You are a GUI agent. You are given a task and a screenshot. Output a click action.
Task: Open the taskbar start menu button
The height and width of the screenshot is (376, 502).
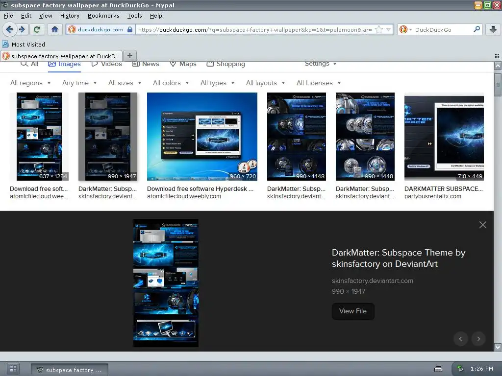(13, 369)
